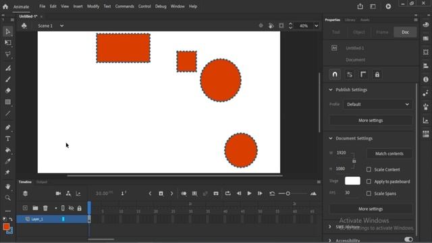The height and width of the screenshot is (243, 432).
Task: Select the Lasso tool
Action: (7, 54)
